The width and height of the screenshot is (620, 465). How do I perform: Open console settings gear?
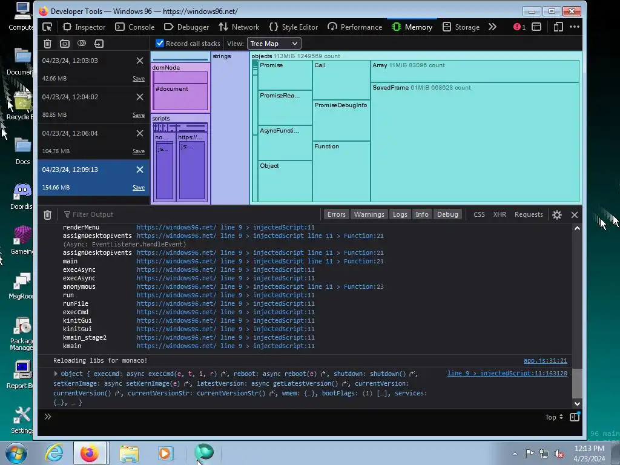click(557, 215)
